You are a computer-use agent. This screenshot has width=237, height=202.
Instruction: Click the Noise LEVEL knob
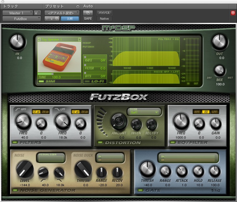25,169
